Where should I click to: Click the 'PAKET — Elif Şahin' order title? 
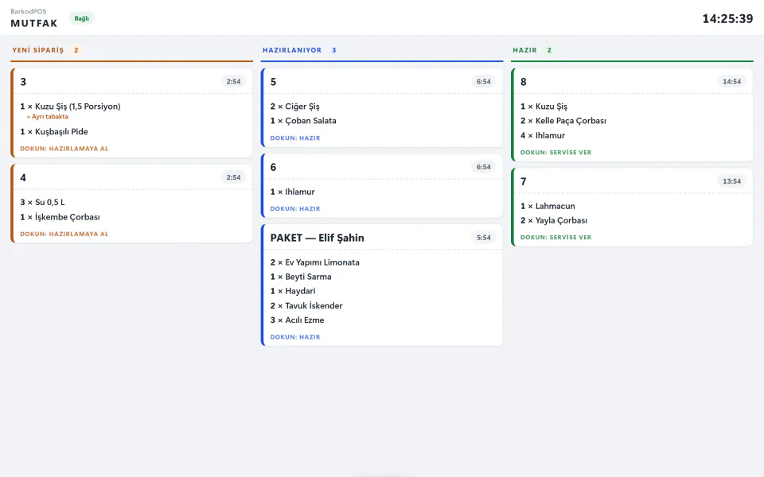pyautogui.click(x=318, y=238)
